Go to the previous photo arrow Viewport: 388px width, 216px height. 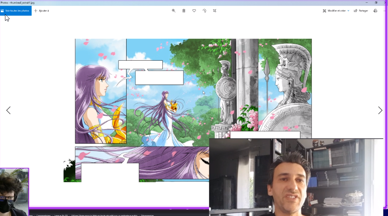(8, 110)
